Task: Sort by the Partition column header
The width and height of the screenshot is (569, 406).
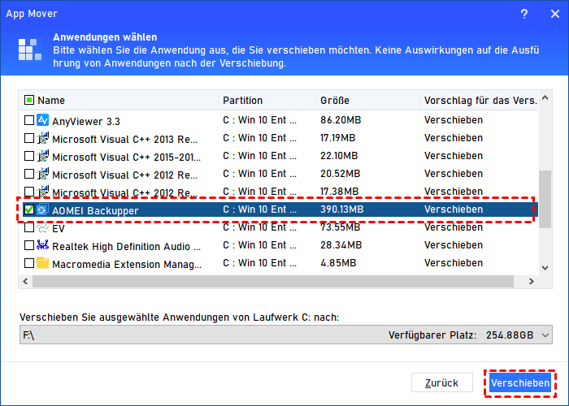Action: click(242, 101)
